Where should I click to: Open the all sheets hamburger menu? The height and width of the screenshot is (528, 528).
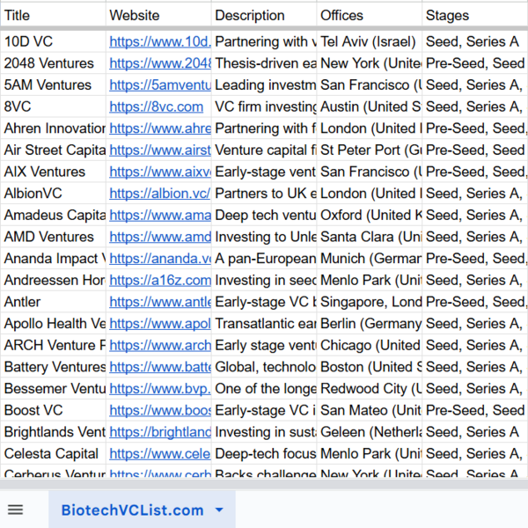pos(16,510)
